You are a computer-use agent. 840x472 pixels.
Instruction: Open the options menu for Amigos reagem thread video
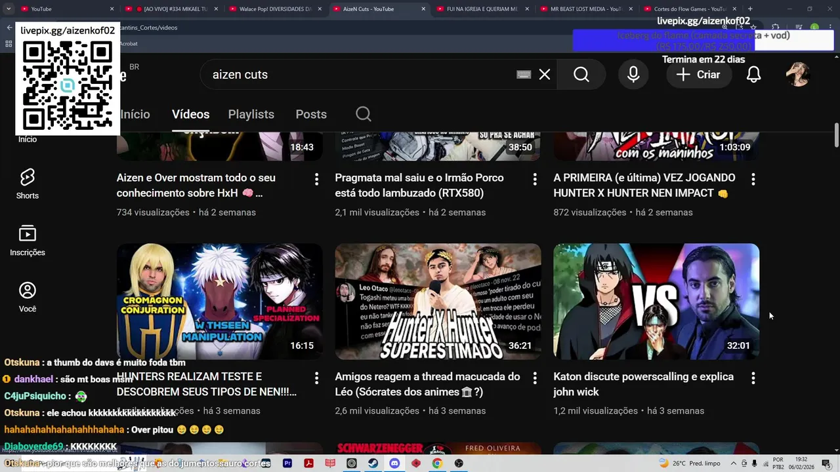(x=535, y=378)
